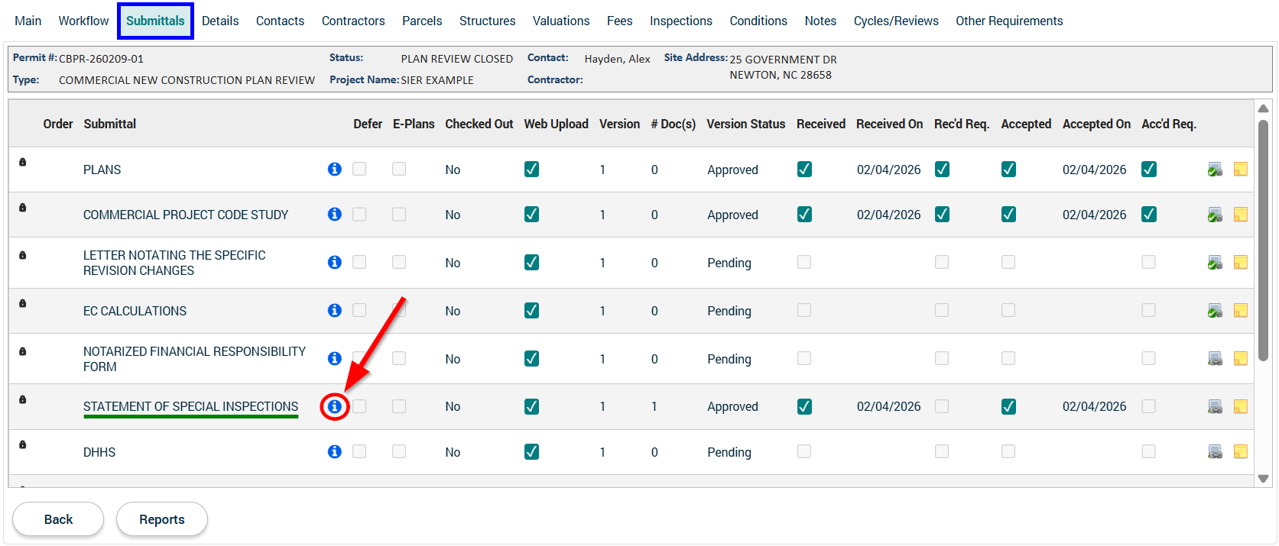Click scrollbar up arrow in submittals table
This screenshot has height=546, width=1279.
point(1263,108)
